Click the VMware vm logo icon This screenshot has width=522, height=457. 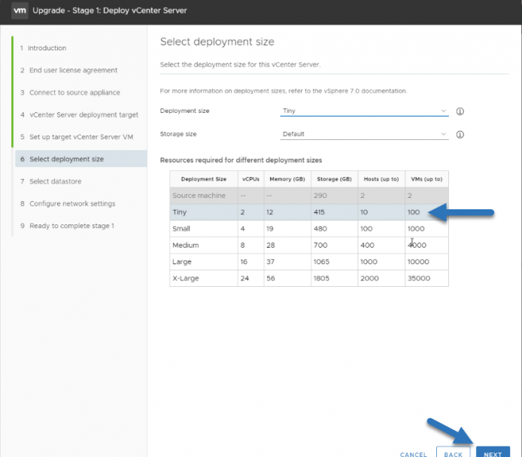20,11
